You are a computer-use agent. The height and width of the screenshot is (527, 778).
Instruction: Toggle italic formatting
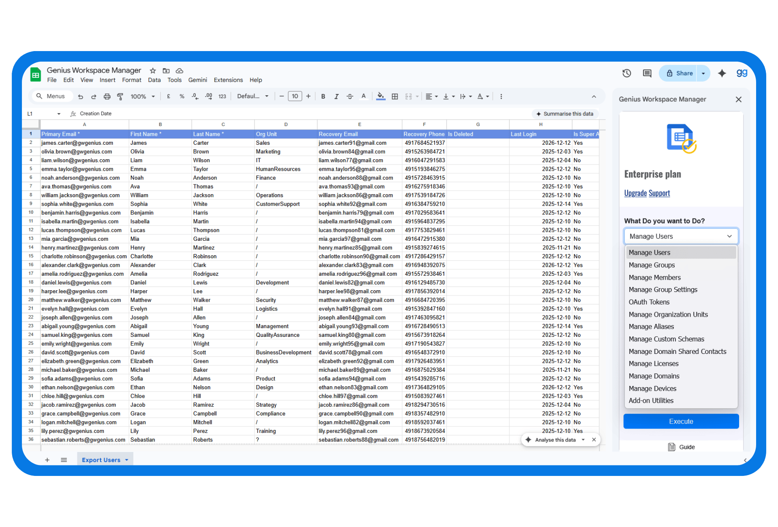[336, 96]
